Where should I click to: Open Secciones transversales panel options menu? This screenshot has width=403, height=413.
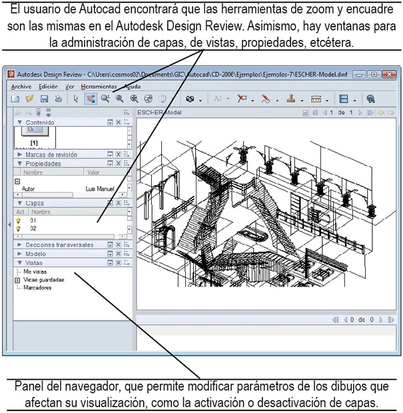coord(127,244)
